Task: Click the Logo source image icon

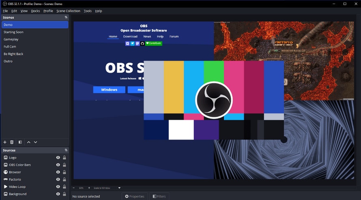Action: (6, 157)
